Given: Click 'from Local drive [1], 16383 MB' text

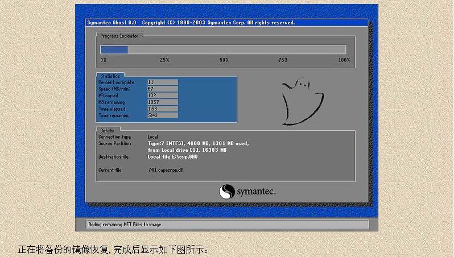Looking at the screenshot, I should click(187, 150).
